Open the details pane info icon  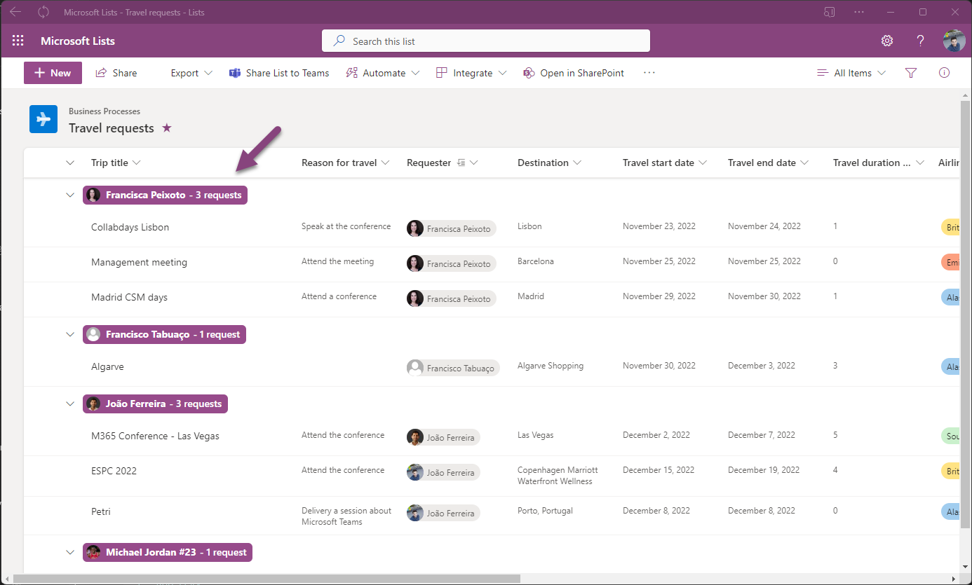(x=944, y=73)
